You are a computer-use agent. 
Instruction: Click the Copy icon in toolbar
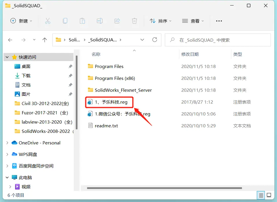pos(65,21)
